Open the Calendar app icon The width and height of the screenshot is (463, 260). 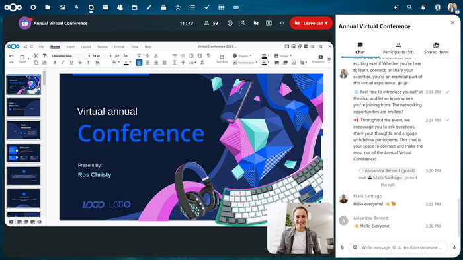pyautogui.click(x=134, y=7)
